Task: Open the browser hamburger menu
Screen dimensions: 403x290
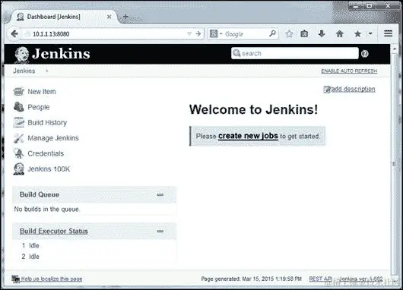Action: tap(388, 33)
